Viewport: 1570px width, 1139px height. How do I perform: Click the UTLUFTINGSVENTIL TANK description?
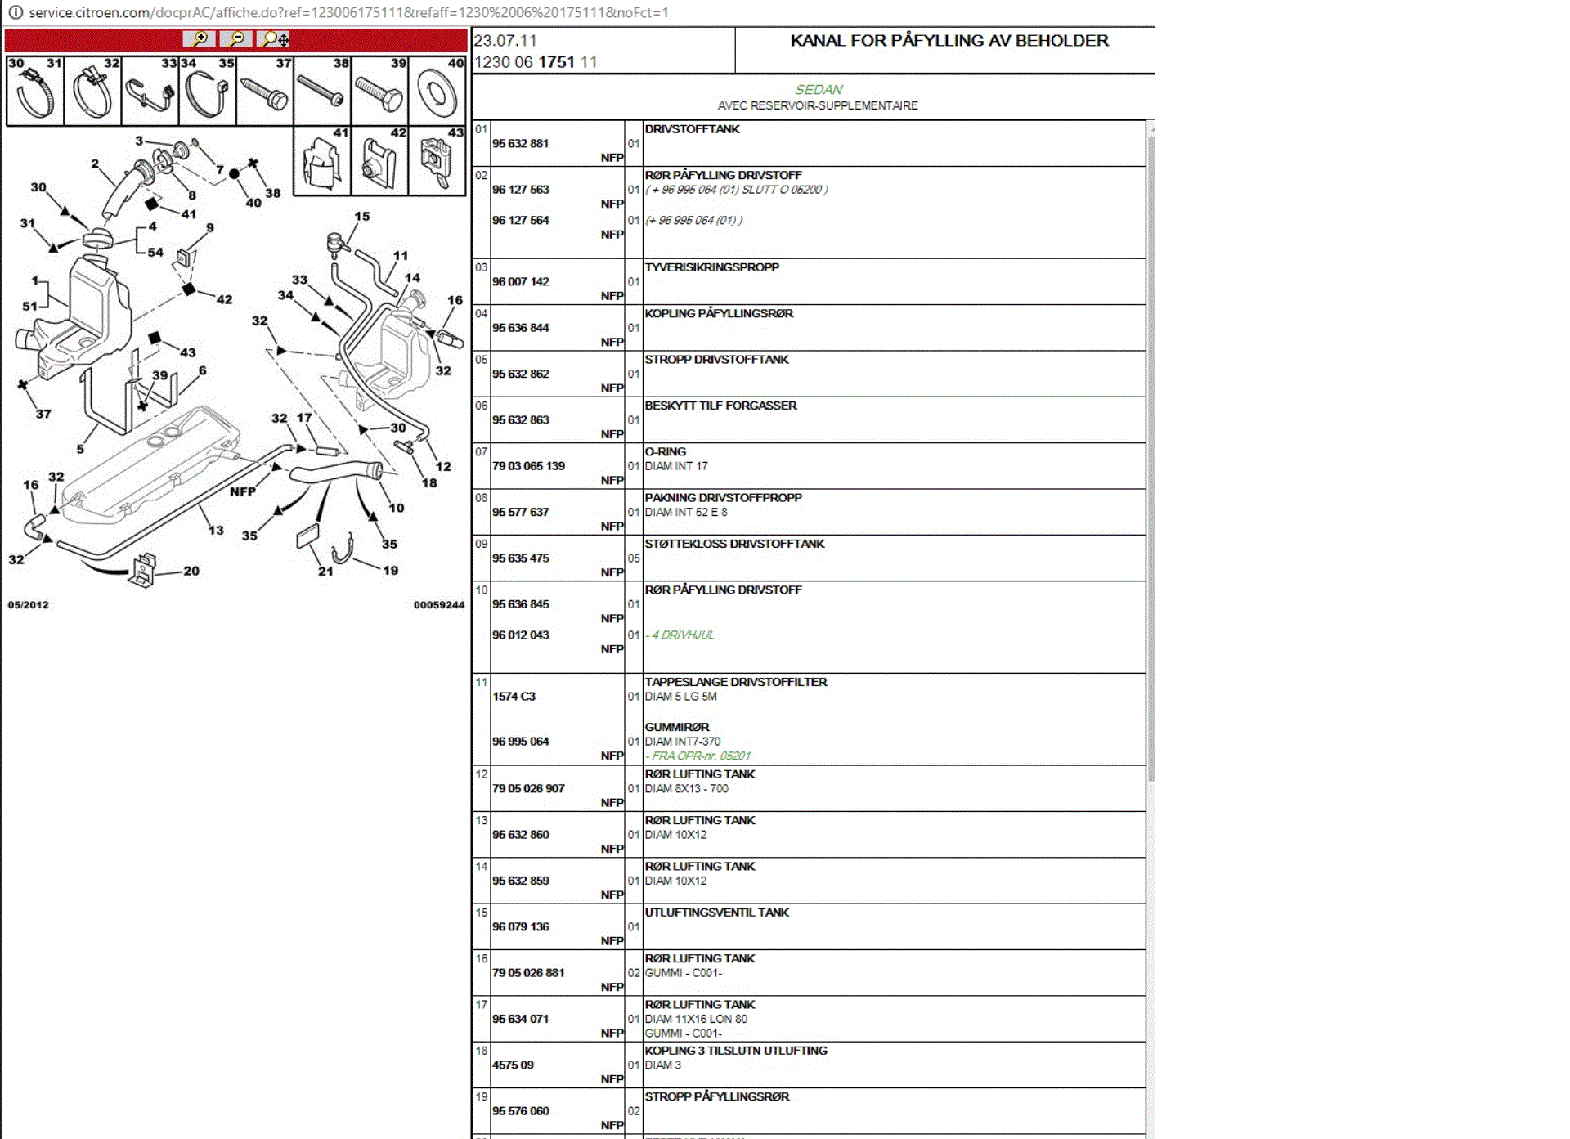point(716,913)
